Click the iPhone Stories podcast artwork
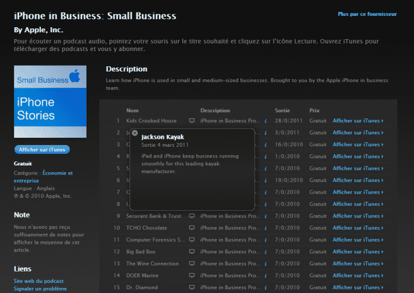This screenshot has height=293, width=414. (50, 101)
